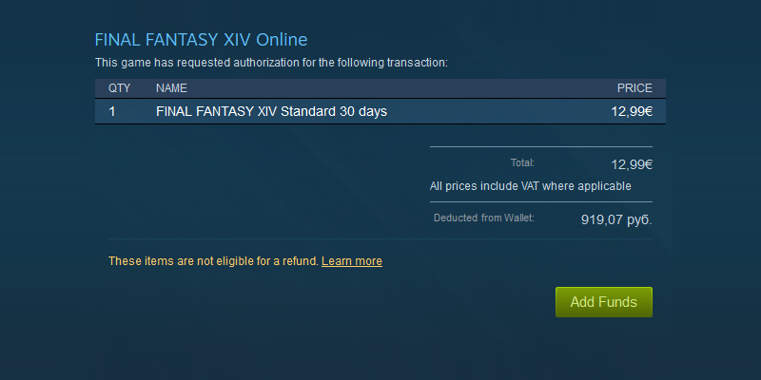
Task: Click the PRICE column header
Action: pos(634,88)
